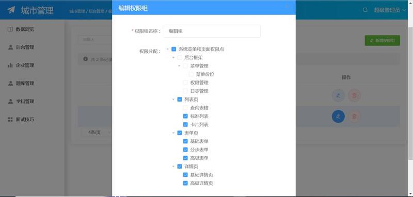413x197 pixels.
Task: Click the 学科管理 sidebar person icon
Action: (10, 101)
